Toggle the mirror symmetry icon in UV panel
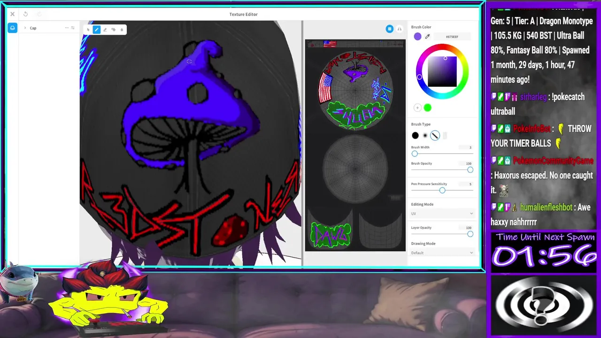Image resolution: width=601 pixels, height=338 pixels. tap(399, 29)
